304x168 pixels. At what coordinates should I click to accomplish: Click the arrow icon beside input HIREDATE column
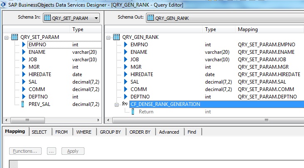(24, 74)
